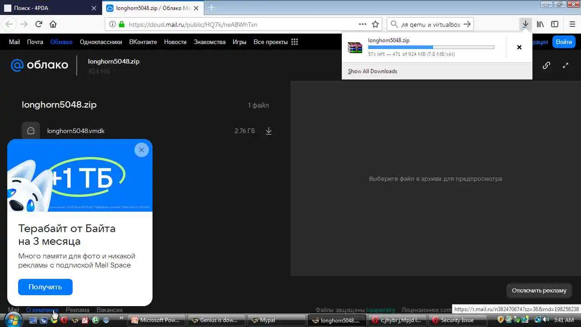Copy the share link icon
This screenshot has width=581, height=327.
point(547,65)
